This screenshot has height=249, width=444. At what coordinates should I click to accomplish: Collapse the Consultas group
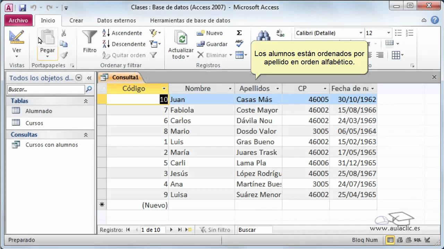pos(86,135)
